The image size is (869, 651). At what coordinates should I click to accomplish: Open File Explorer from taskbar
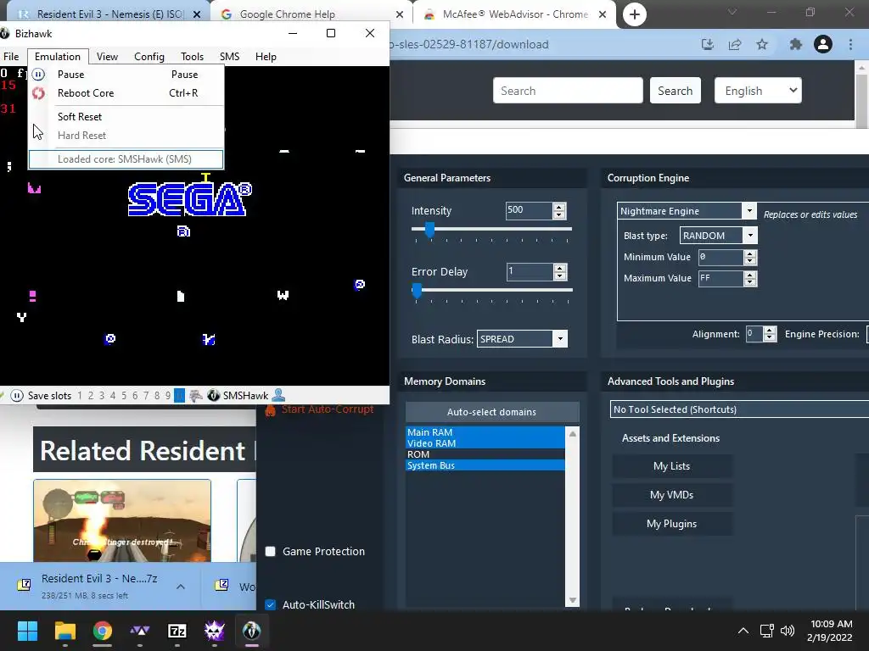(x=64, y=631)
